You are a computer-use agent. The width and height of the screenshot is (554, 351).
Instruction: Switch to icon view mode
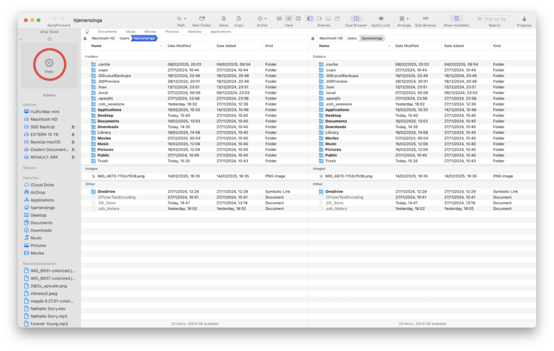(280, 19)
